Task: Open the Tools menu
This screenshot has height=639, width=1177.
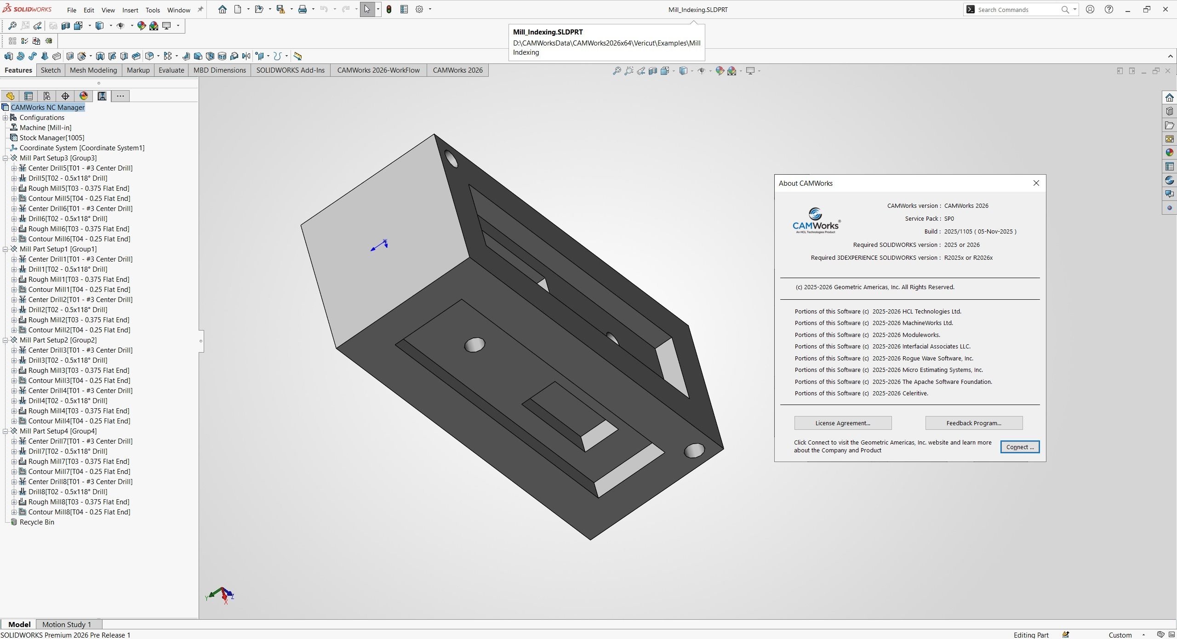Action: [152, 10]
